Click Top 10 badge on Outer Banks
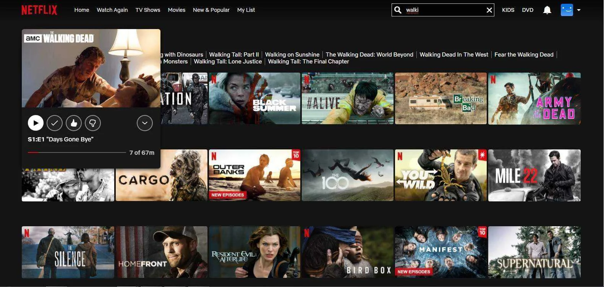The height and width of the screenshot is (287, 604). coord(296,154)
